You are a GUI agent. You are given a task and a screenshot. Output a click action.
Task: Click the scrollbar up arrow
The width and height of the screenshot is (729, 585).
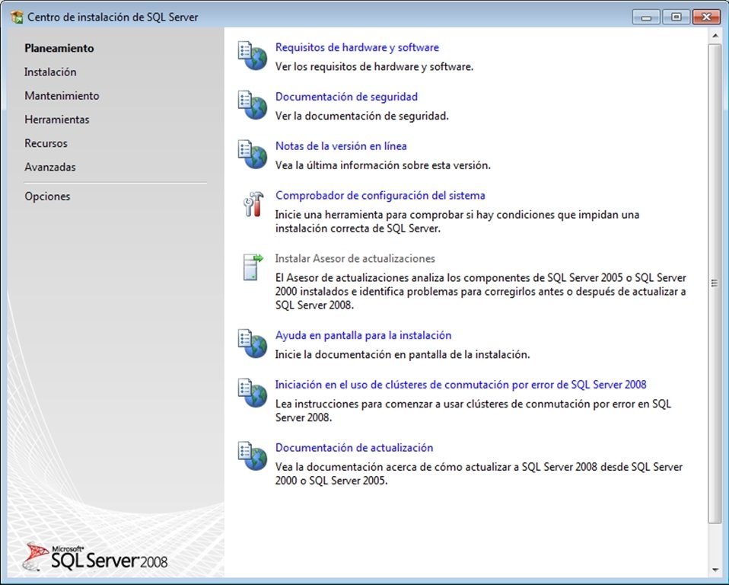click(715, 35)
